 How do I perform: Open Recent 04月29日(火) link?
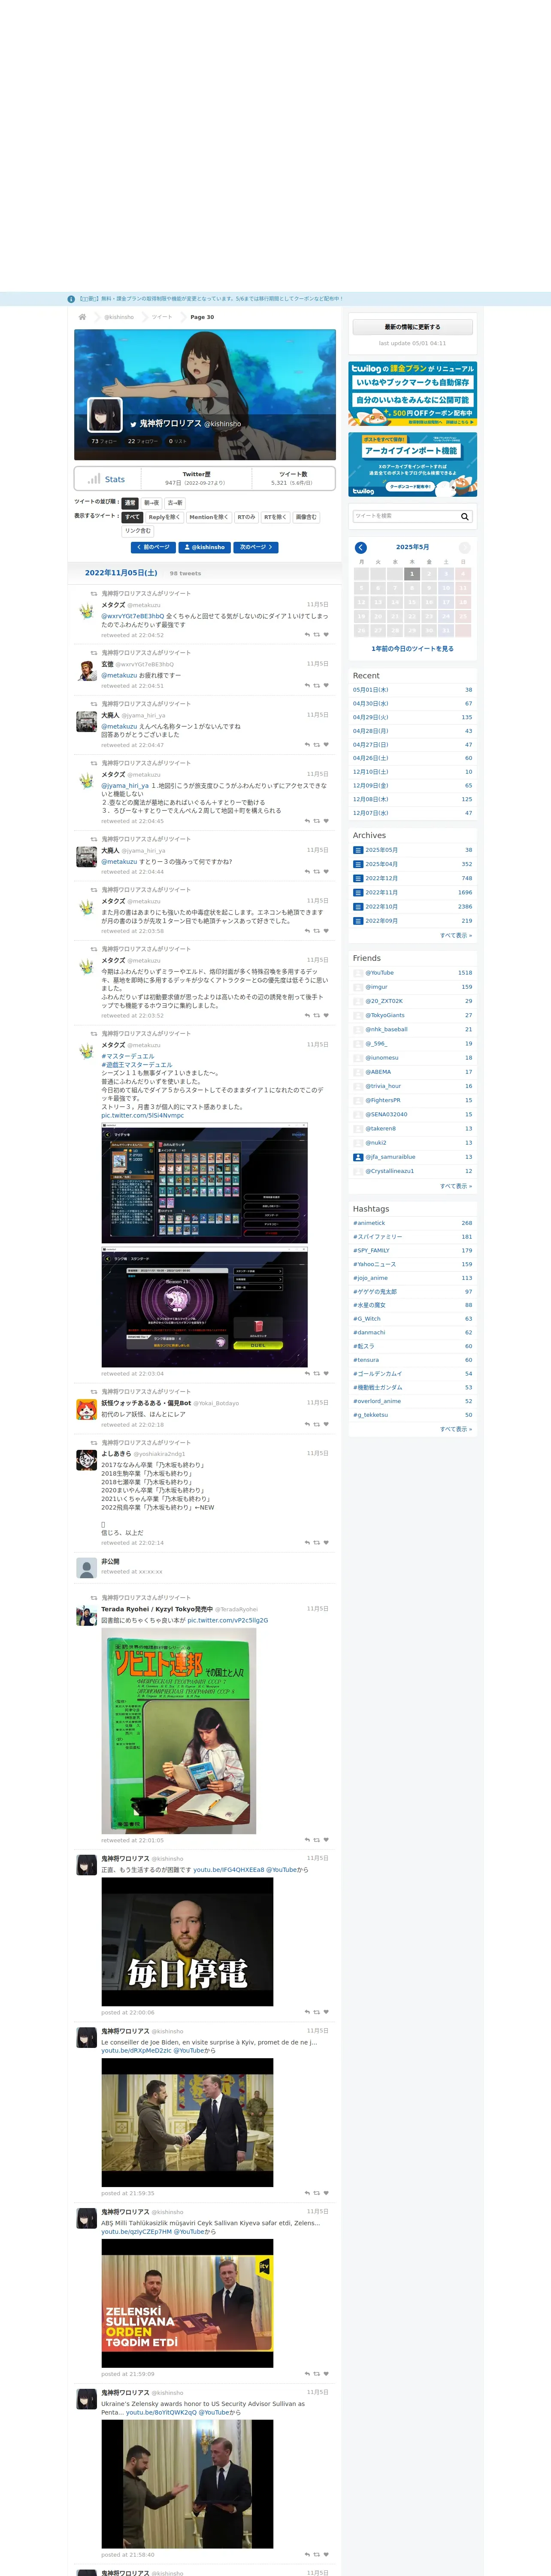[x=371, y=717]
